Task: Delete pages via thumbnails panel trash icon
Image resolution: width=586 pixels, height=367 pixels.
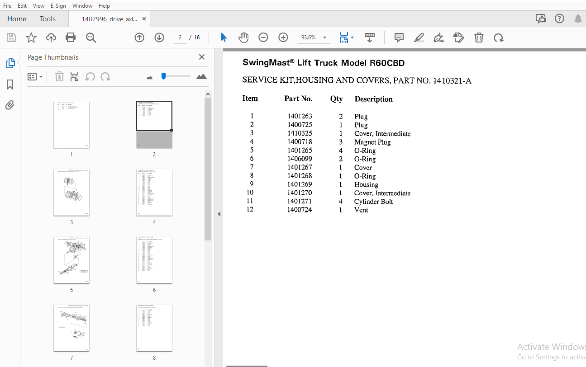Action: coord(59,77)
